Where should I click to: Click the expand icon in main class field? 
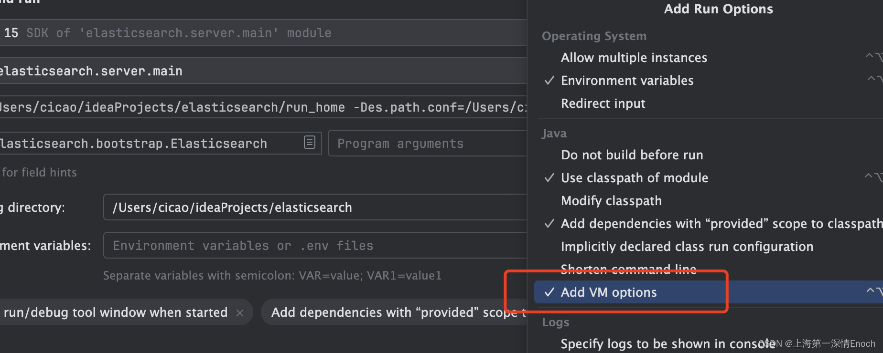pyautogui.click(x=310, y=142)
